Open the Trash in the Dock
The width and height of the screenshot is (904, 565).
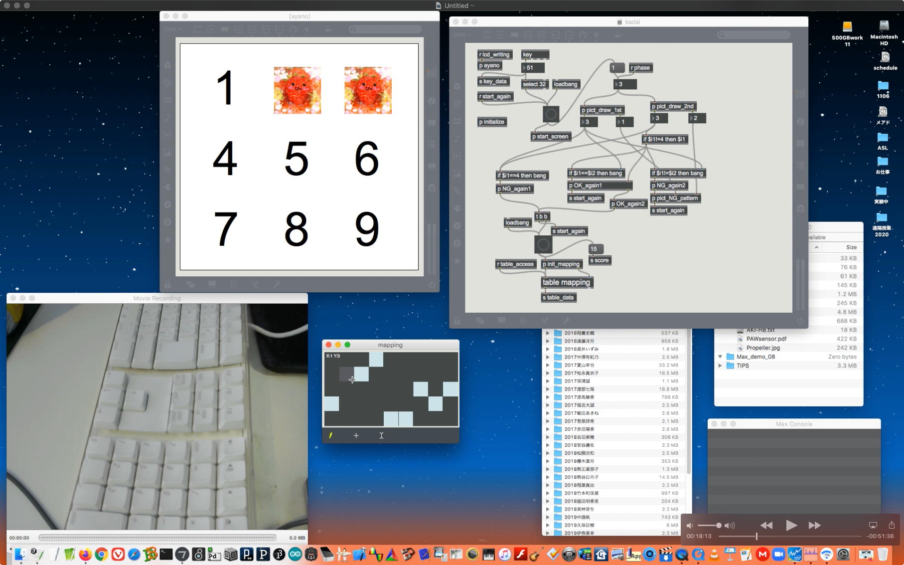(883, 554)
